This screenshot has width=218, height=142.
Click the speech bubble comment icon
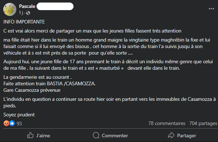click(96, 135)
